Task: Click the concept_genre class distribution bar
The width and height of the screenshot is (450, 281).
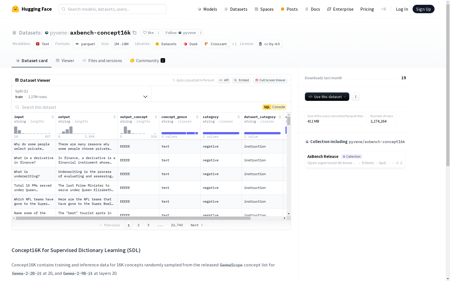Action: tap(180, 133)
